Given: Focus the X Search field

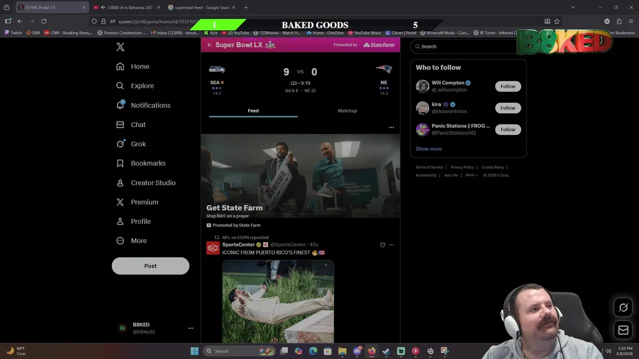Looking at the screenshot, I should pyautogui.click(x=467, y=46).
